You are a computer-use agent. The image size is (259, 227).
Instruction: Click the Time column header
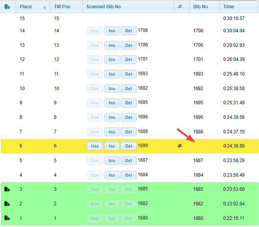(x=229, y=7)
